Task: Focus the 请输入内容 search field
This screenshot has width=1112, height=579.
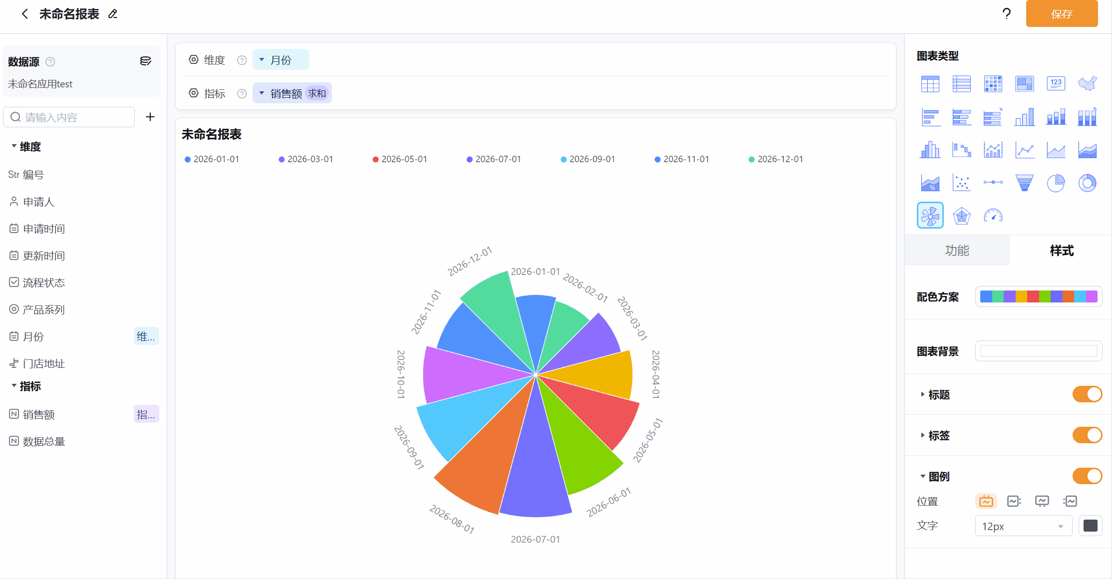Action: tap(69, 117)
